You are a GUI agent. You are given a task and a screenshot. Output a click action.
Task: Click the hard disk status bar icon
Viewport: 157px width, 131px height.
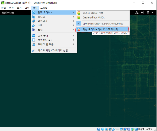pyautogui.click(x=99, y=129)
